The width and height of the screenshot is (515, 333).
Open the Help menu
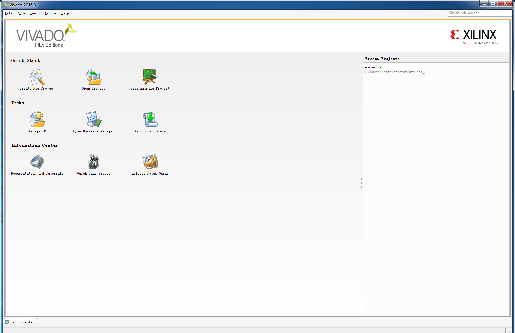(x=65, y=13)
